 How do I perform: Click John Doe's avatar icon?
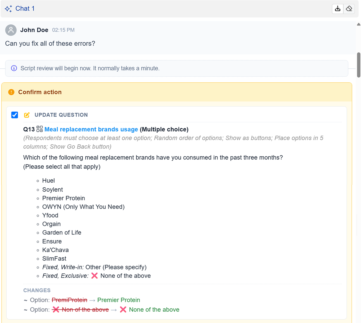pyautogui.click(x=11, y=30)
